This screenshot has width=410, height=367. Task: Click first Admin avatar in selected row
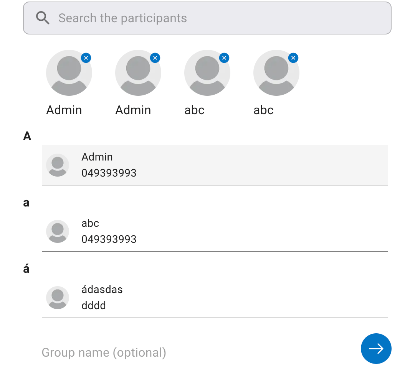coord(69,73)
